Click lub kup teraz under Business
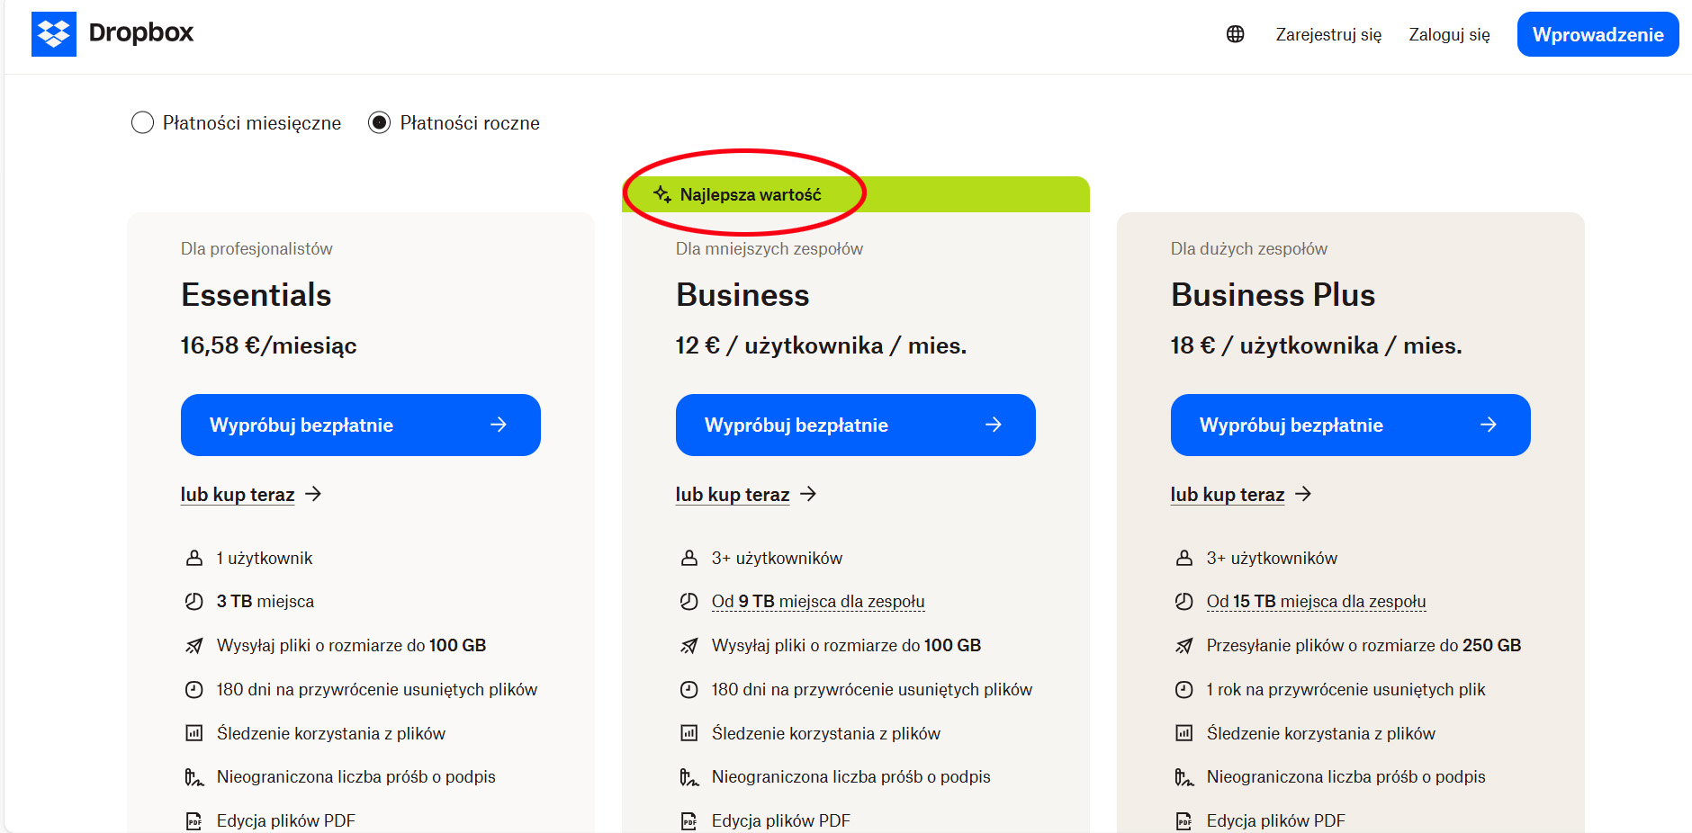Screen dimensions: 1692x833 click(x=746, y=495)
